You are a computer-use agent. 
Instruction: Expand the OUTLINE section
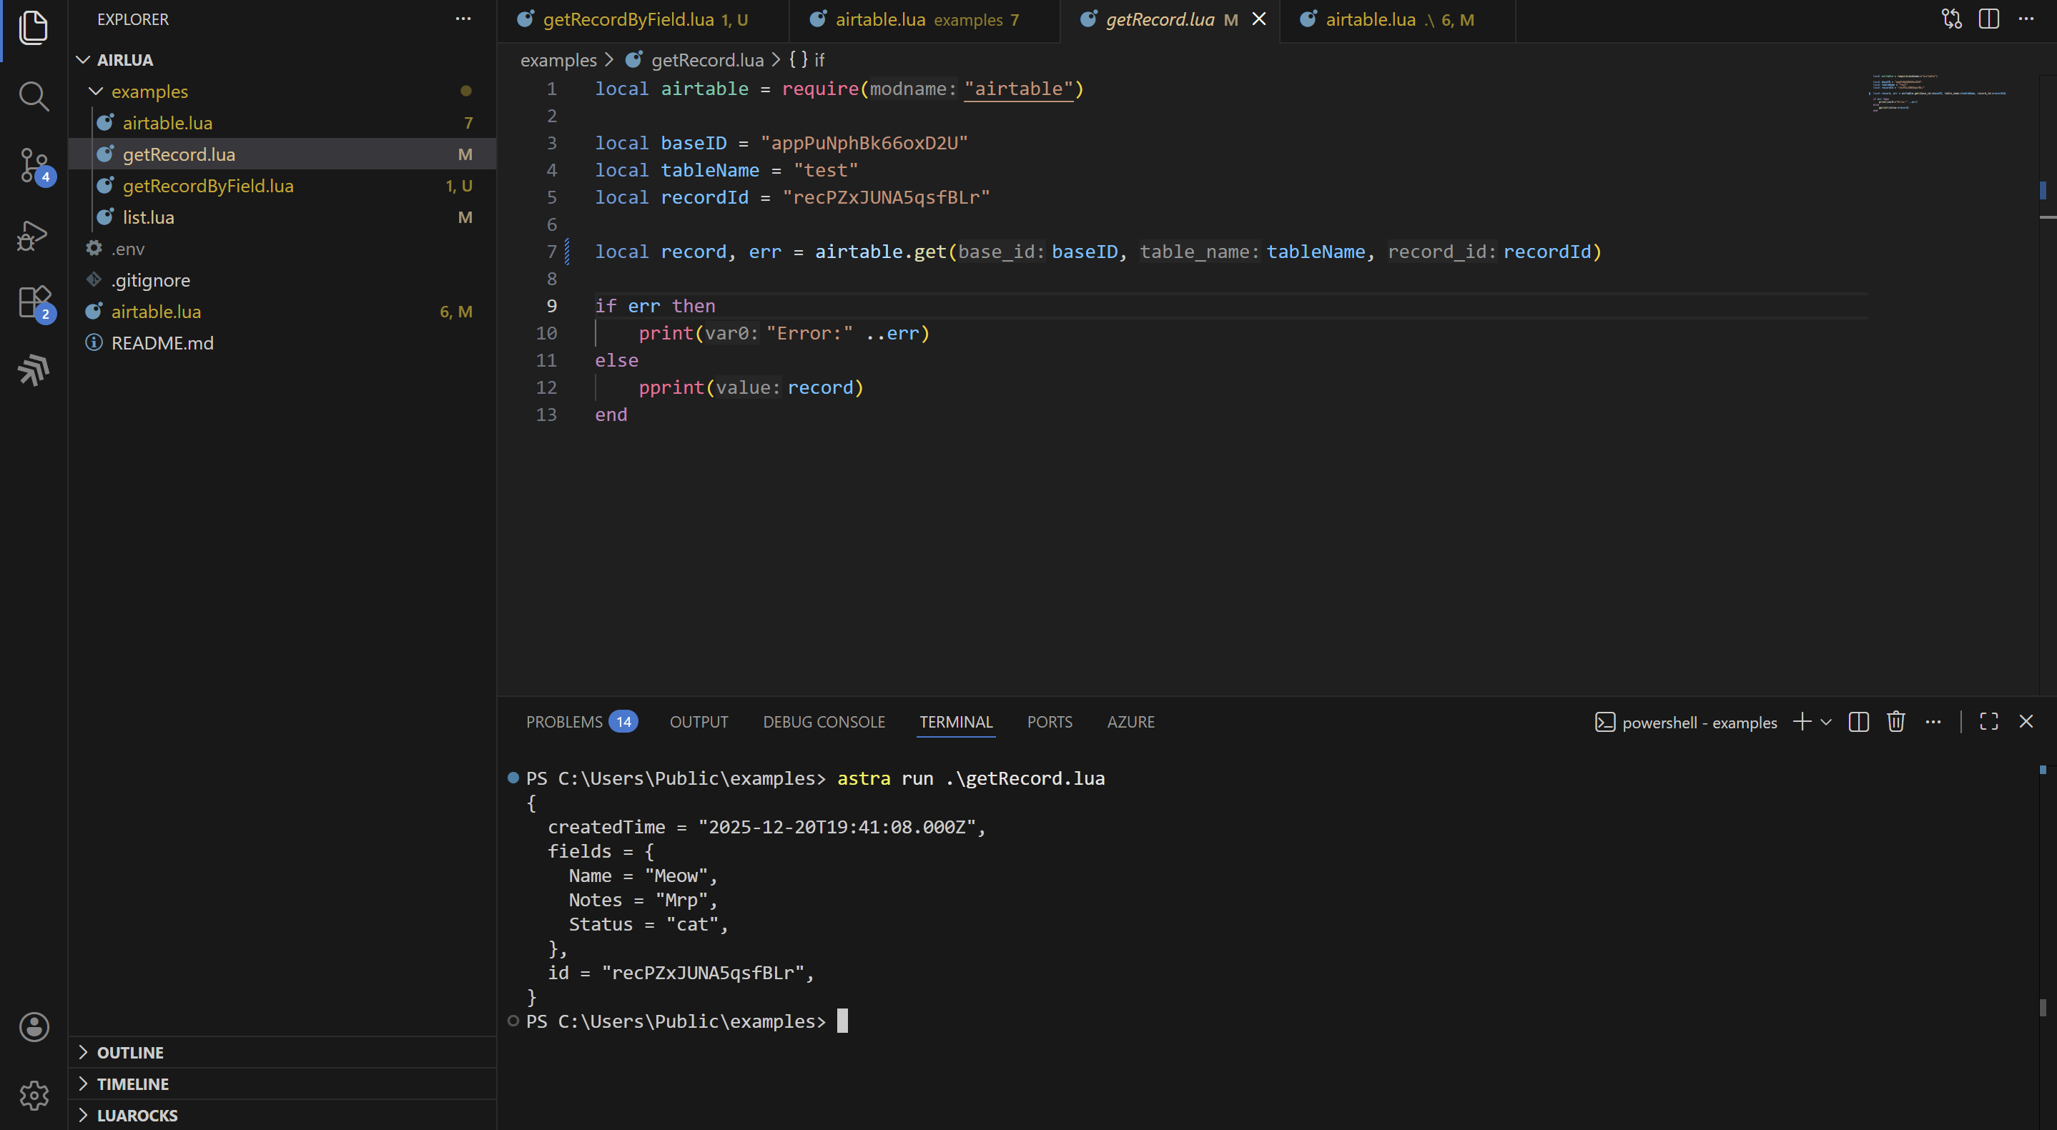pyautogui.click(x=130, y=1053)
